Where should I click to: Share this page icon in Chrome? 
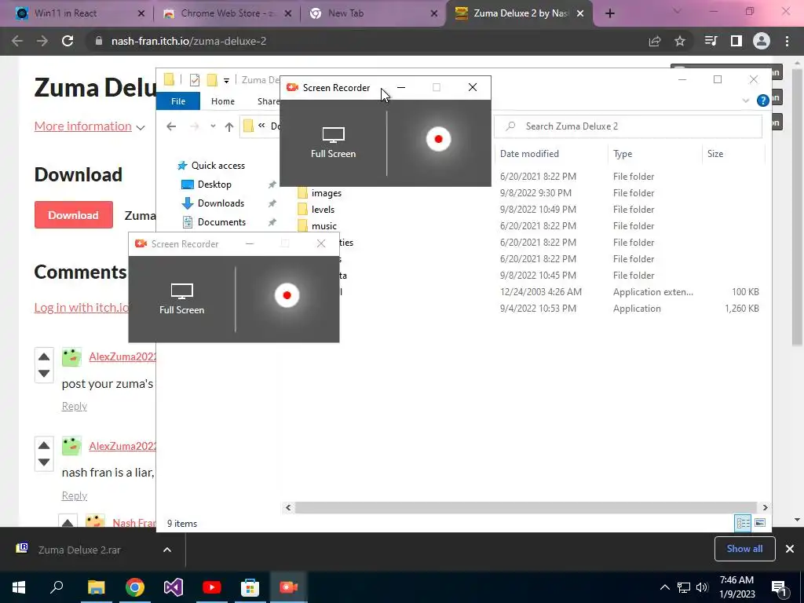click(x=655, y=41)
